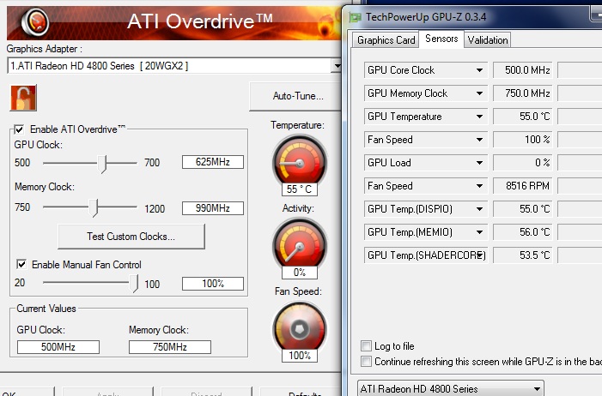Click the Fan Speed gauge dial
Screen dimensions: 602x396
[300, 327]
